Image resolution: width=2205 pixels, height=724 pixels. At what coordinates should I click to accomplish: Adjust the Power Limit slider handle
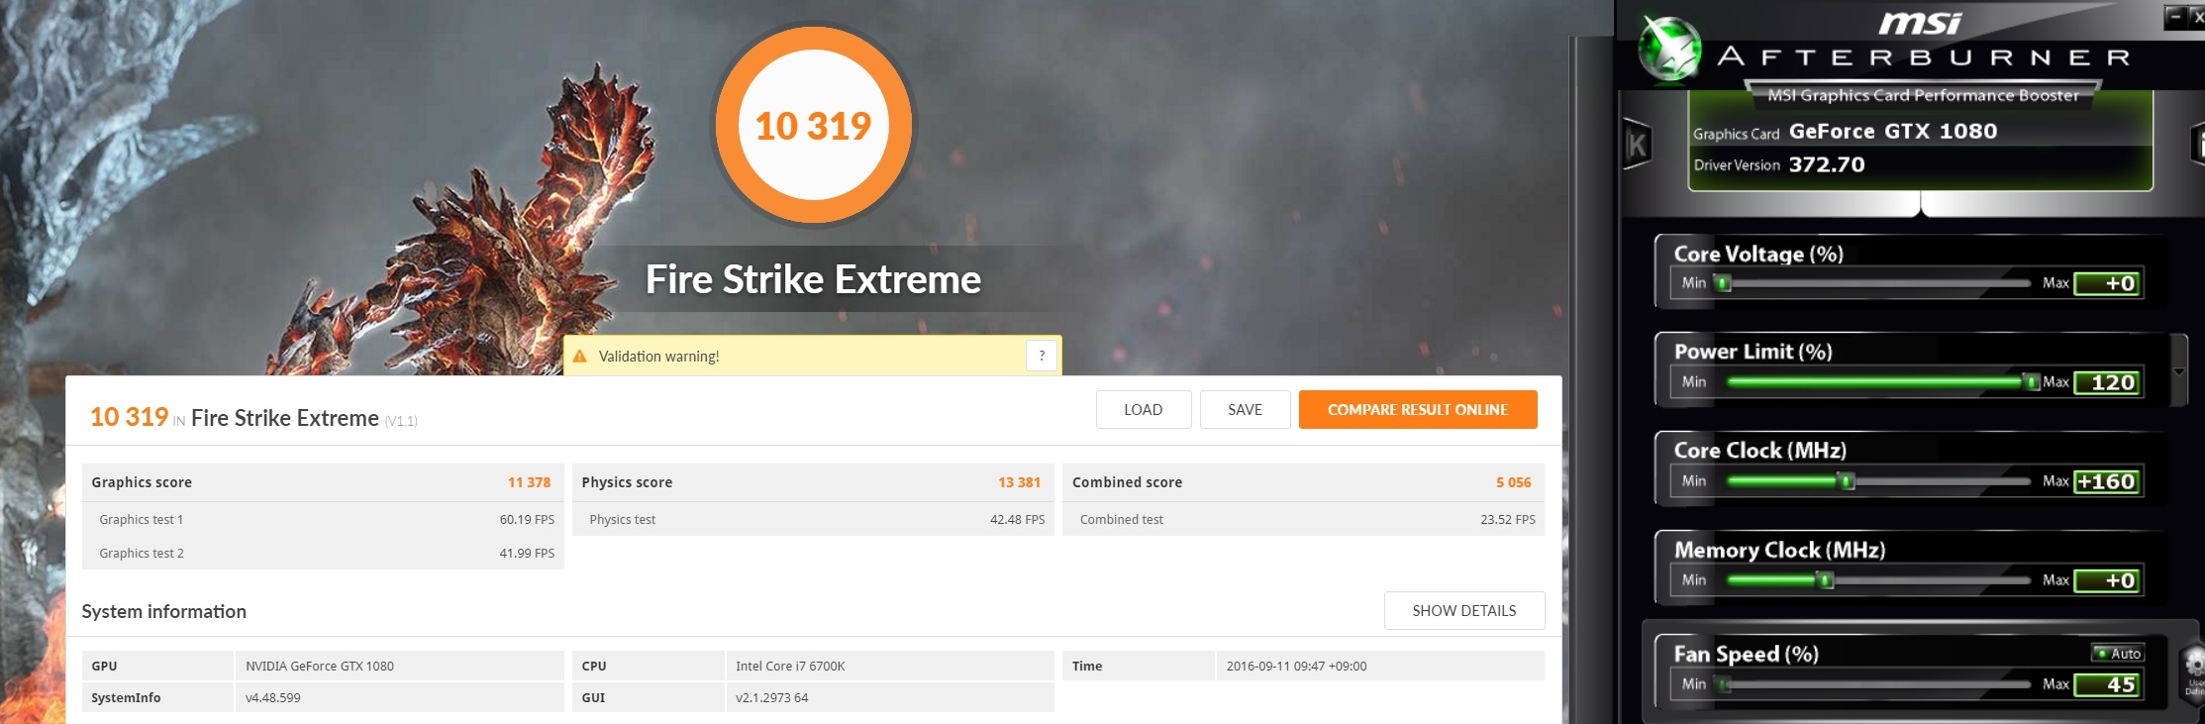(x=2032, y=382)
